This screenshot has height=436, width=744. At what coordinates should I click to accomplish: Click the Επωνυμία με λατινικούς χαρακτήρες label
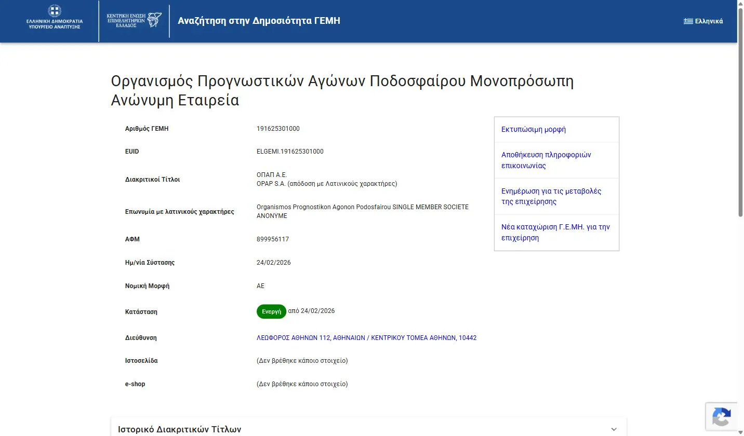pos(180,212)
